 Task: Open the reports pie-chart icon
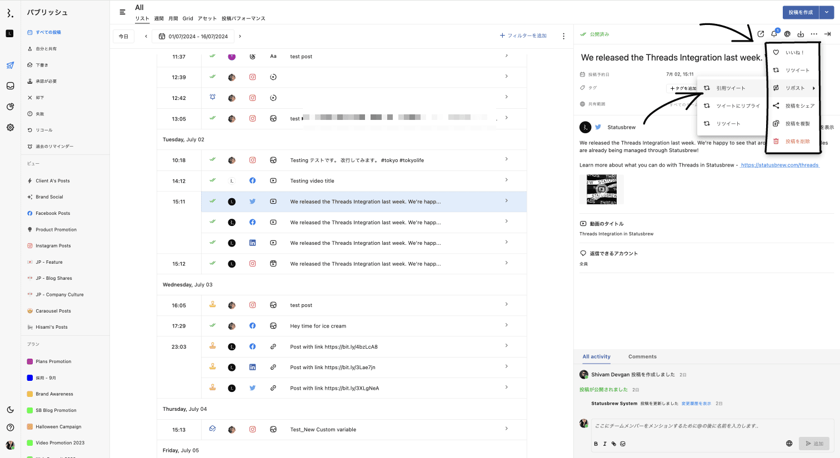pos(10,107)
